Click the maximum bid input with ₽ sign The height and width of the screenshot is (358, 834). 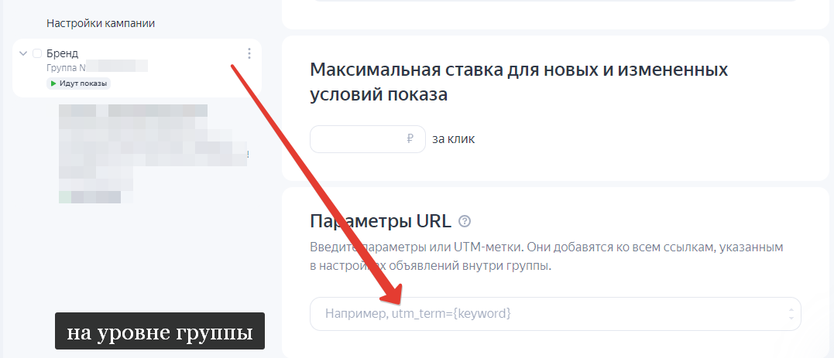pyautogui.click(x=368, y=139)
